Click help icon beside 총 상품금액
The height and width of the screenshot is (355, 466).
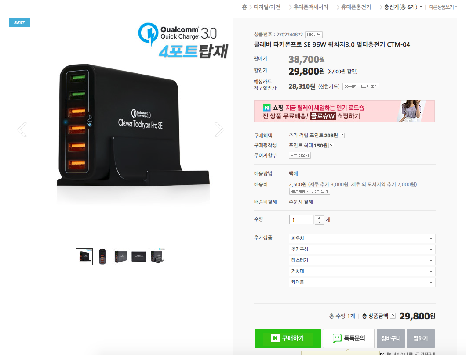coord(393,316)
